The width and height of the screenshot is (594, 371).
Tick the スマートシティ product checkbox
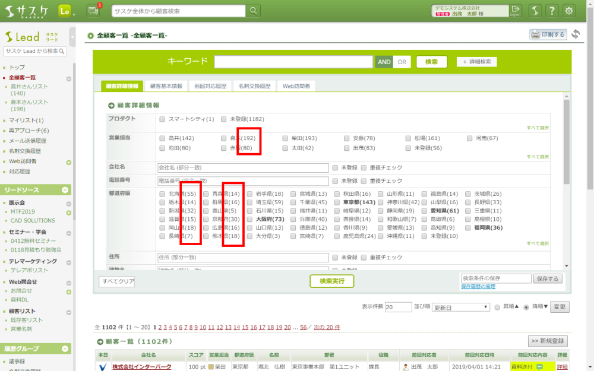(x=162, y=119)
